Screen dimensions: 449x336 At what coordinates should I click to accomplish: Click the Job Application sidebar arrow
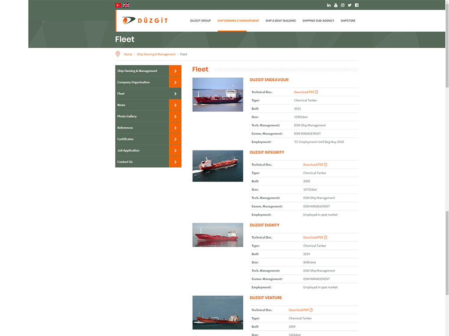coord(175,150)
